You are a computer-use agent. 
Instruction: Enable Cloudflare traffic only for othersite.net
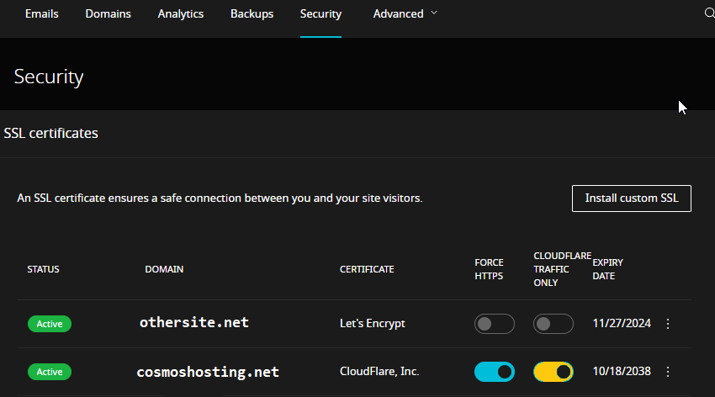(553, 324)
